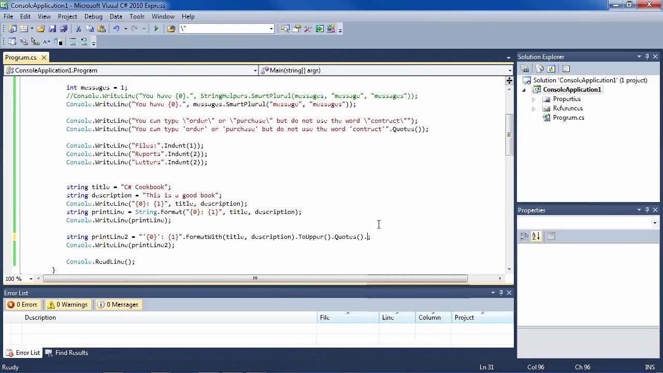This screenshot has height=373, width=663.
Task: Click Categorized view icon in Properties panel
Action: [x=524, y=236]
